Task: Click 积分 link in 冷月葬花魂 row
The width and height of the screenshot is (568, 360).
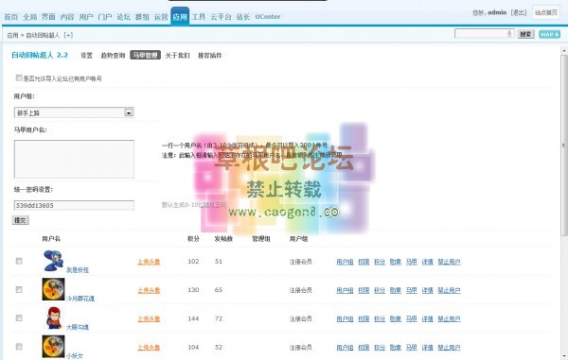Action: coord(380,290)
